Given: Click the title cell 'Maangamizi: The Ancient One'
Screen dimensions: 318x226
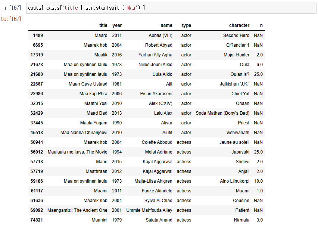Looking at the screenshot, I should [77, 210].
